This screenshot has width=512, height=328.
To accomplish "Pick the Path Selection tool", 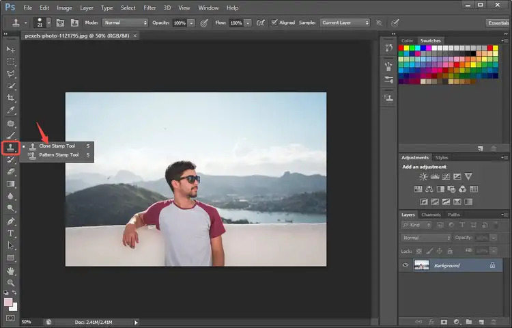I will 11,246.
